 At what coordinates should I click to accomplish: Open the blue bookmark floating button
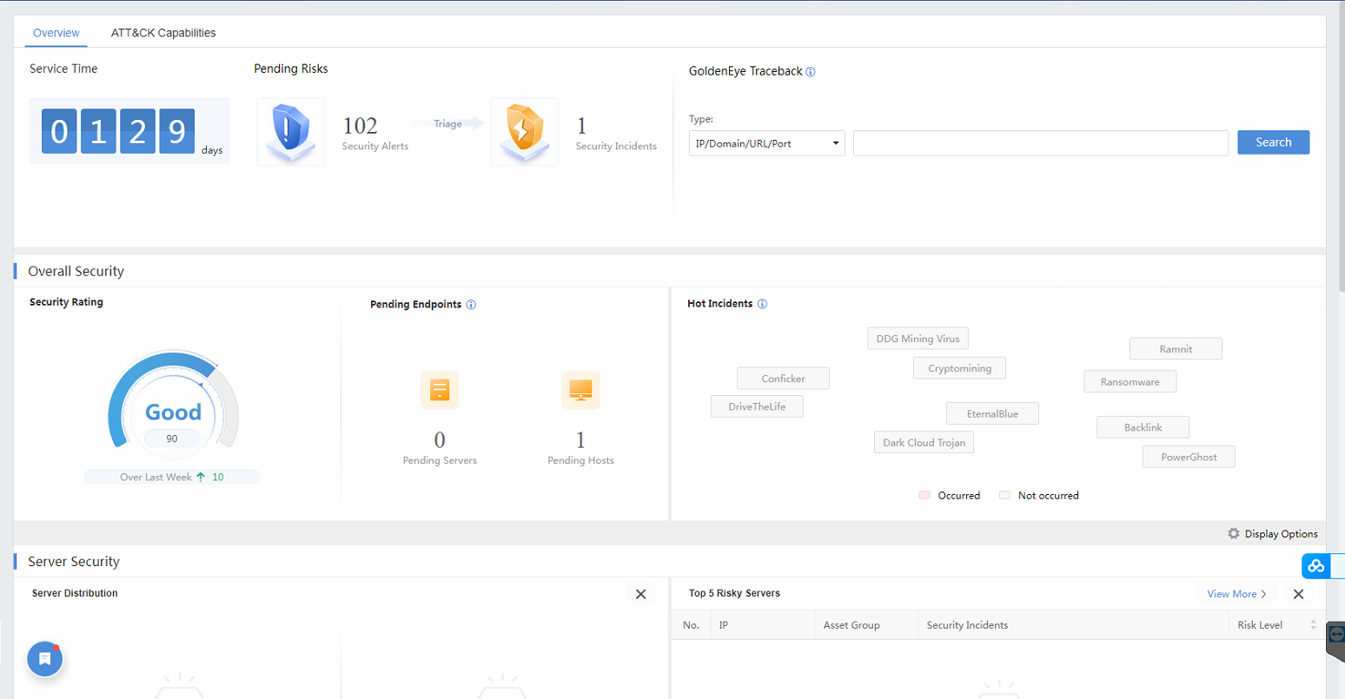(x=45, y=659)
